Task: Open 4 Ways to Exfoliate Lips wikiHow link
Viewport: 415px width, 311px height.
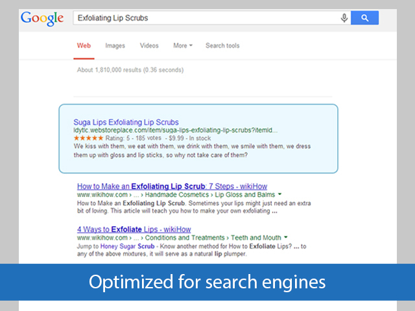Action: point(134,229)
